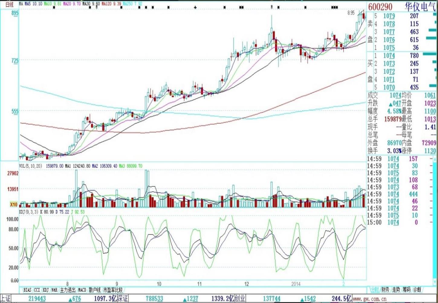438x303 pixels.
Task: Show the KDJ indicator tab
Action: pos(46,290)
